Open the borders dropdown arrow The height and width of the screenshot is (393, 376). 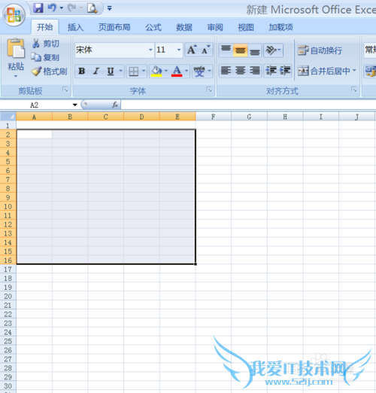(x=144, y=71)
